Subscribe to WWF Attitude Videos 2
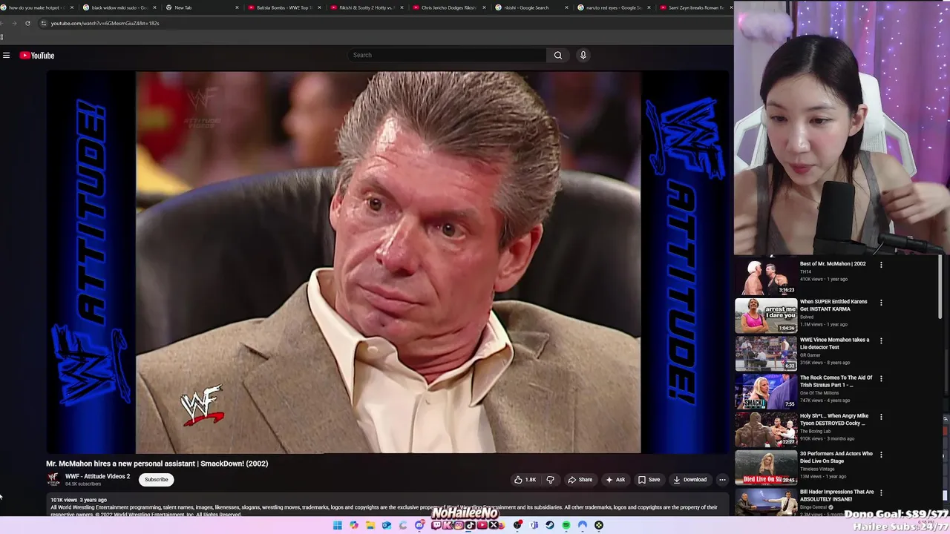This screenshot has width=950, height=534. (x=157, y=479)
